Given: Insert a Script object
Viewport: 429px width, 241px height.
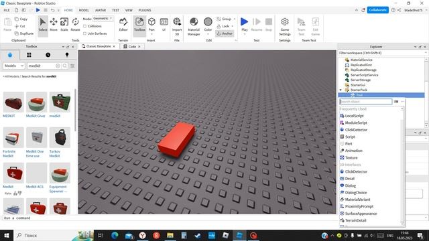Looking at the screenshot, I should [x=350, y=137].
